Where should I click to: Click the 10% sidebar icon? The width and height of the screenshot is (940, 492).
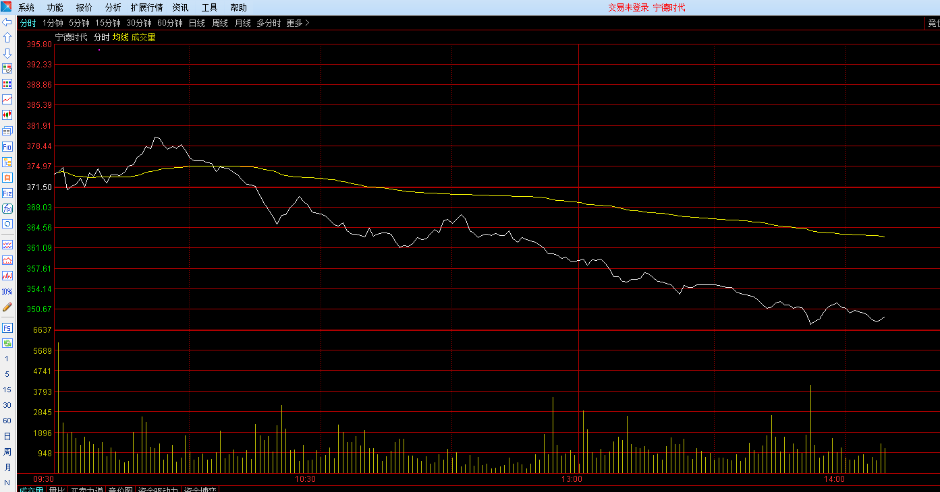click(x=7, y=291)
